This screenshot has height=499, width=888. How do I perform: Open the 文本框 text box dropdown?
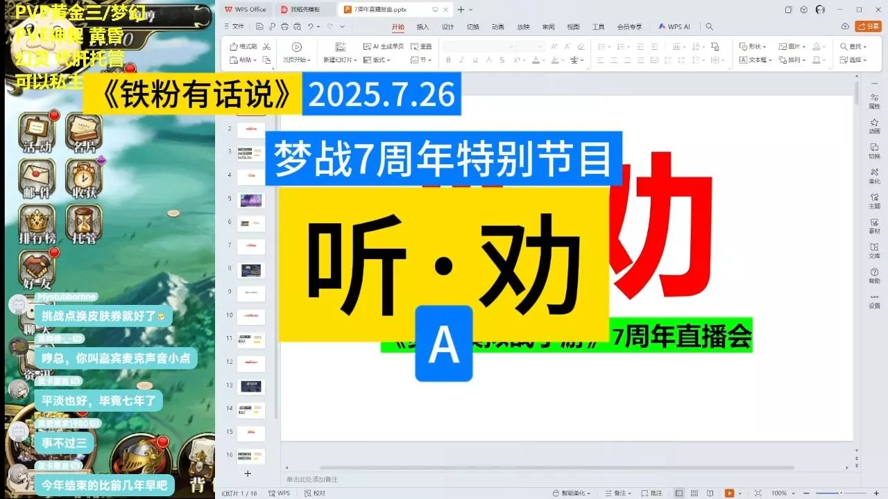coord(755,60)
